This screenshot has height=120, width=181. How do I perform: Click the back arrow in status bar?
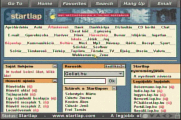(164, 116)
